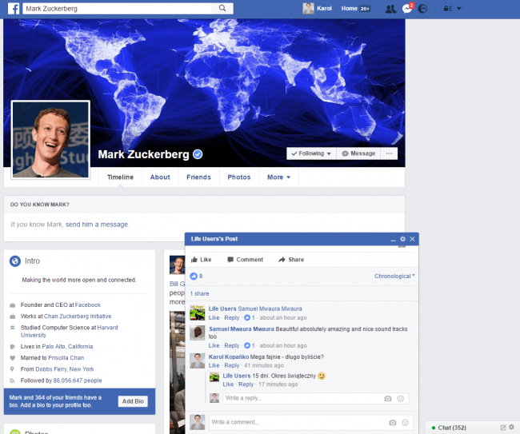Open the 86,056,647 people followers link
520x434 pixels.
78,380
